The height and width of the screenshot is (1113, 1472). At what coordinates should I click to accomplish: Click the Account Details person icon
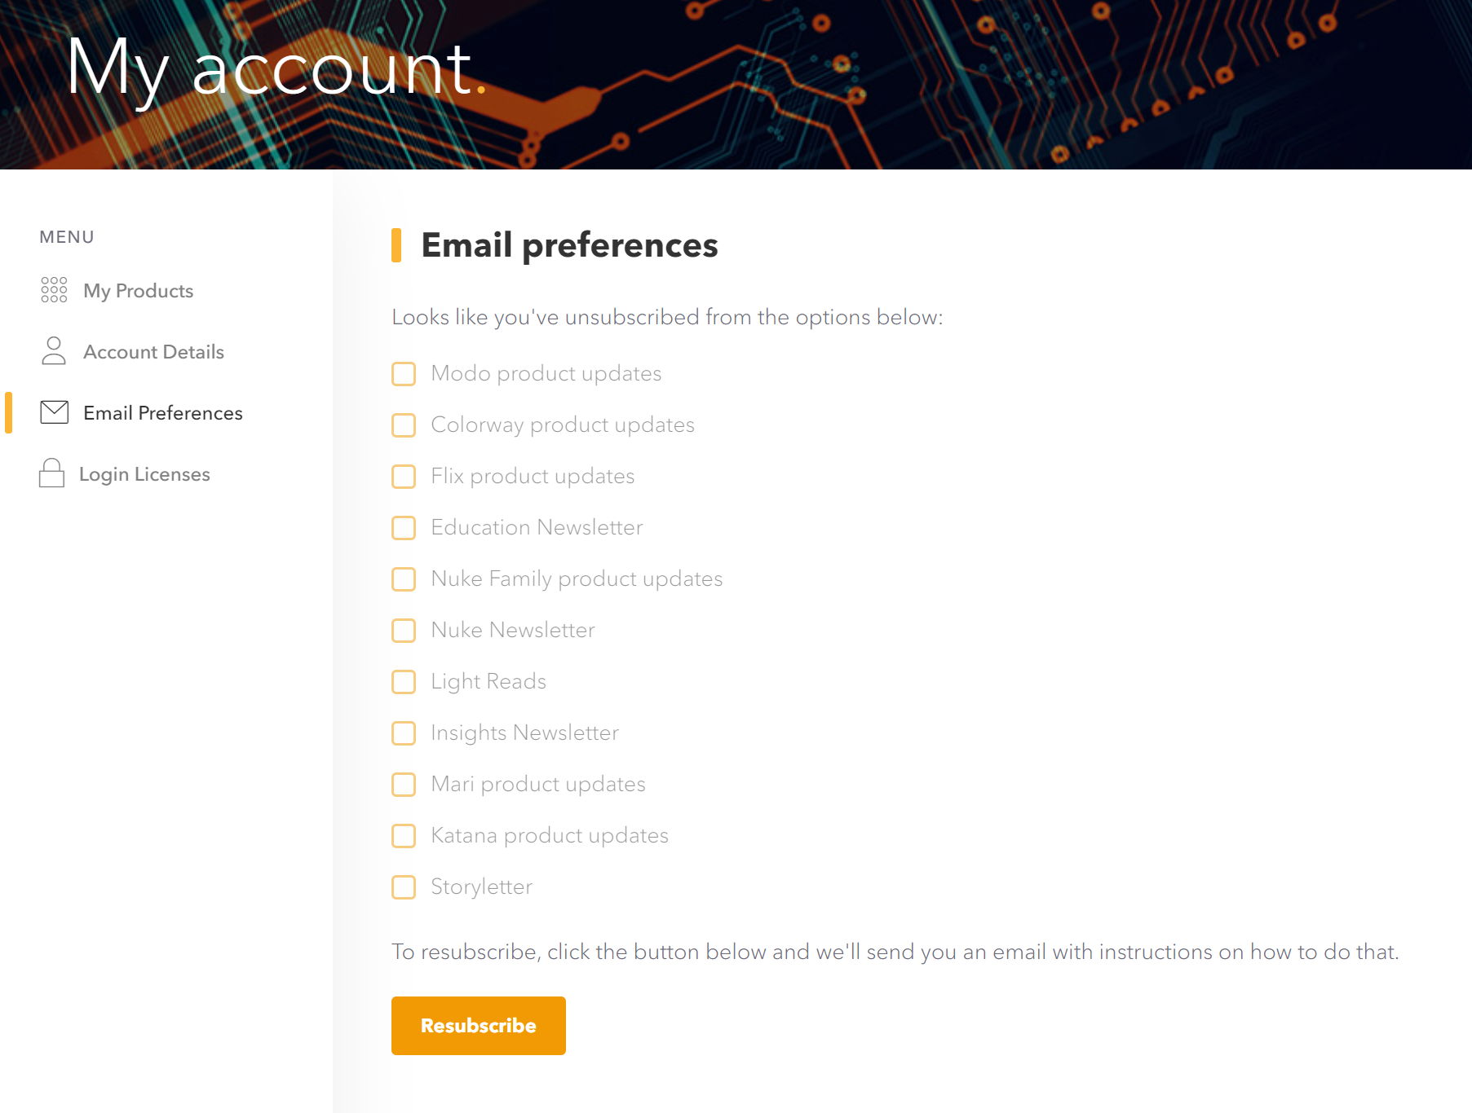(54, 351)
